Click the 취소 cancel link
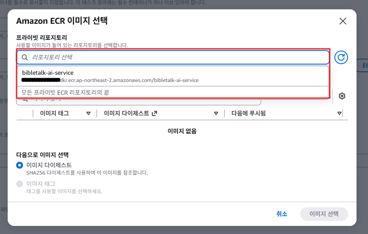This screenshot has height=234, width=368. (282, 214)
